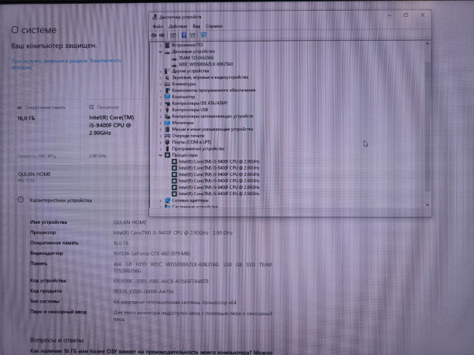Click the Вопросы и ответы heading
This screenshot has height=355, width=474.
pos(56,340)
